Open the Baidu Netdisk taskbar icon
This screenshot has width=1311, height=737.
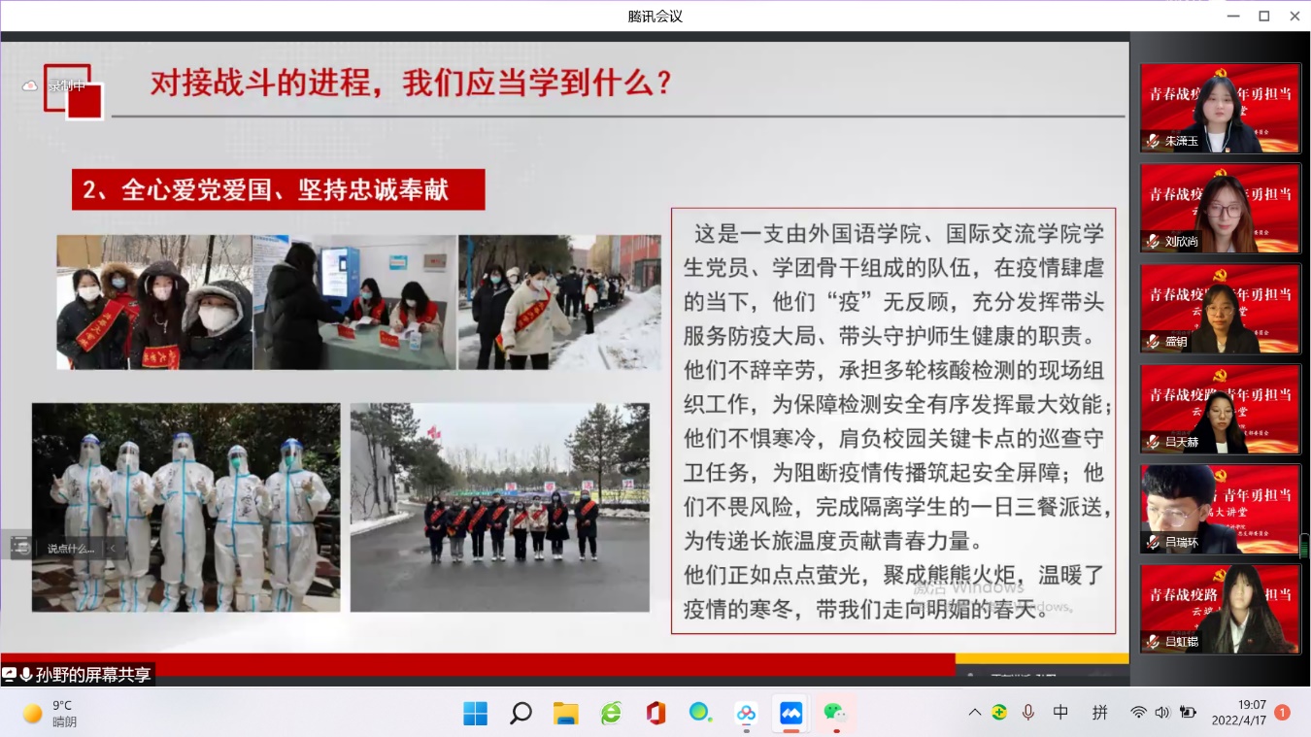[746, 714]
